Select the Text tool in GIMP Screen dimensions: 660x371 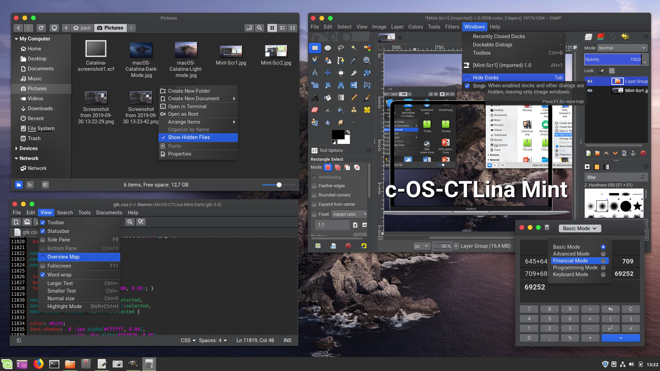click(315, 98)
